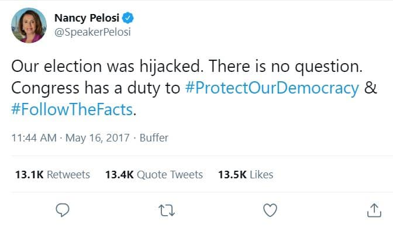Open the Buffer source link
The image size is (393, 228).
[x=154, y=138]
